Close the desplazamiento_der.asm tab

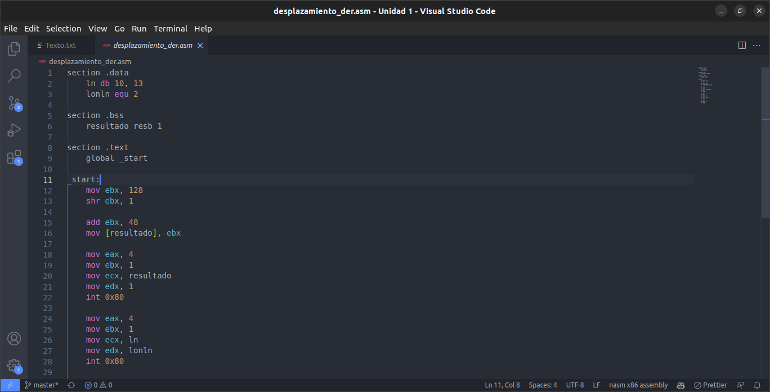click(x=200, y=46)
